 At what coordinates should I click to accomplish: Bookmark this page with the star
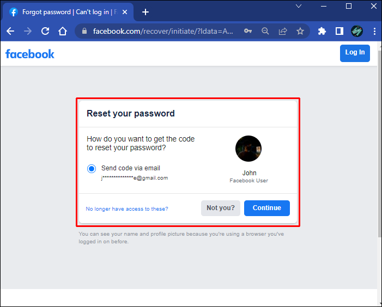(300, 31)
